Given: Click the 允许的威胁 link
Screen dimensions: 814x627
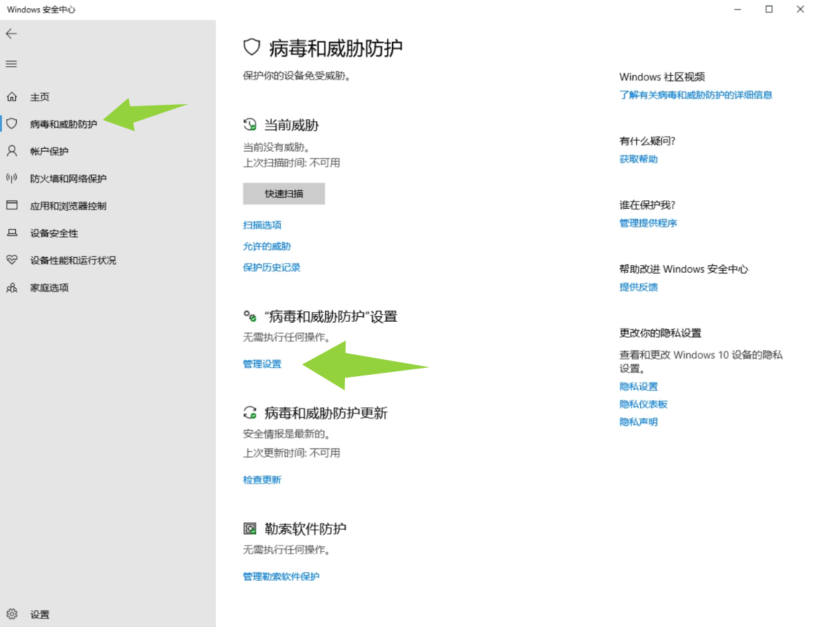Looking at the screenshot, I should coord(267,246).
